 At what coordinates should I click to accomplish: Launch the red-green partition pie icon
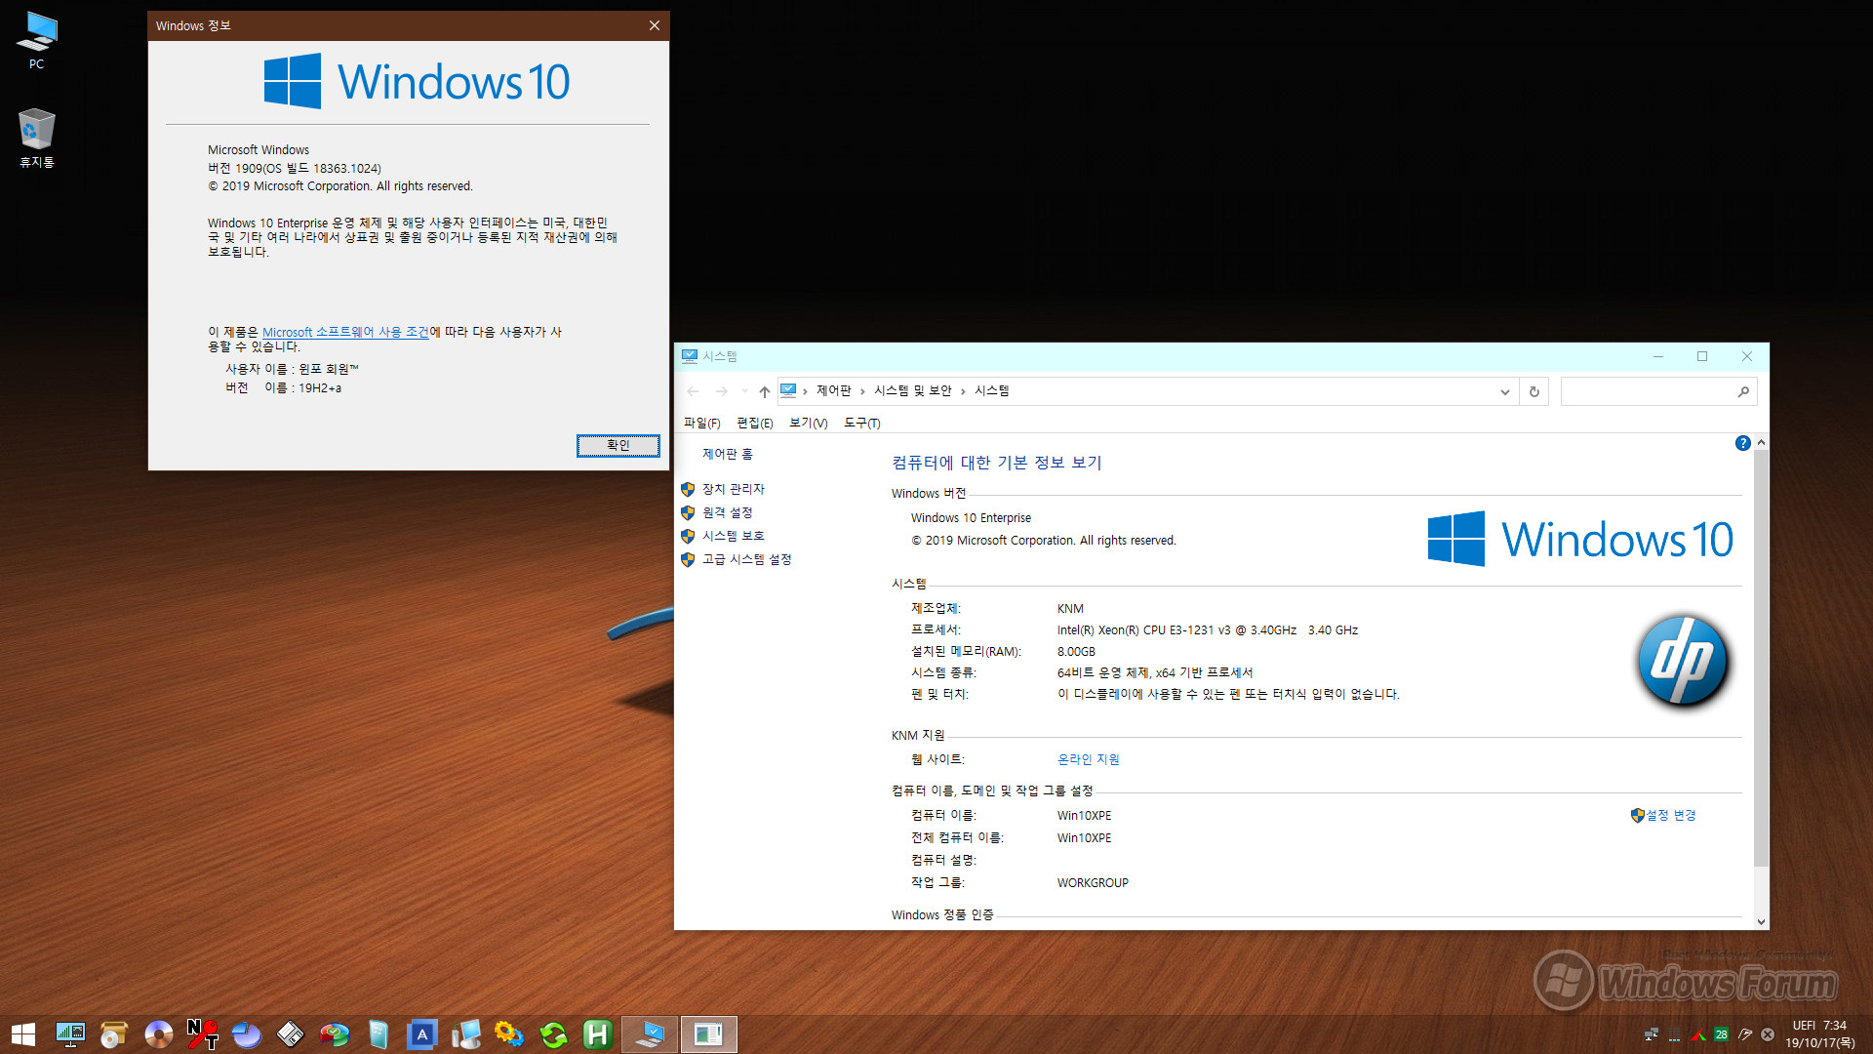pos(334,1034)
